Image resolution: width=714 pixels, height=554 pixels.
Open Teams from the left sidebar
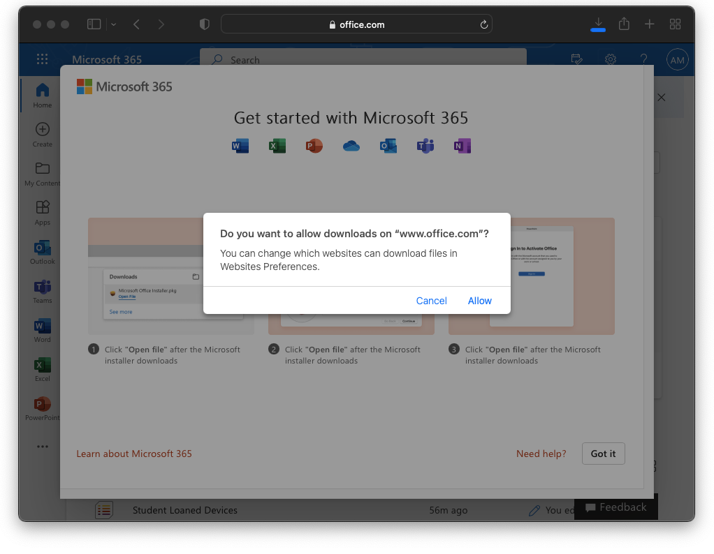[x=42, y=287]
